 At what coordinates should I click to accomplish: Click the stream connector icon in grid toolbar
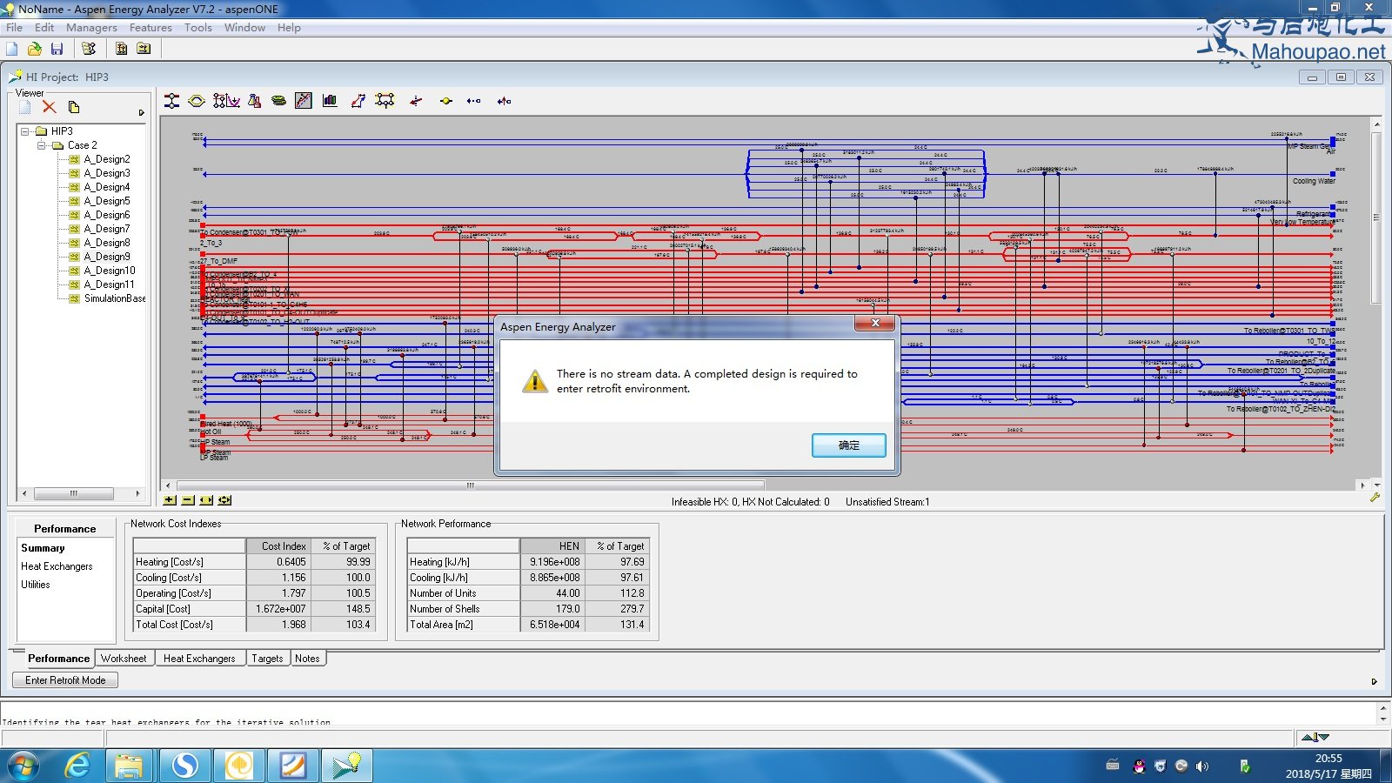[172, 101]
